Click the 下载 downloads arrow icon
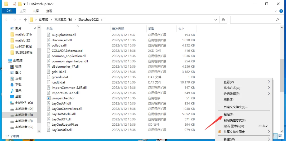Viewport: 286px width, 141px height. point(12,85)
